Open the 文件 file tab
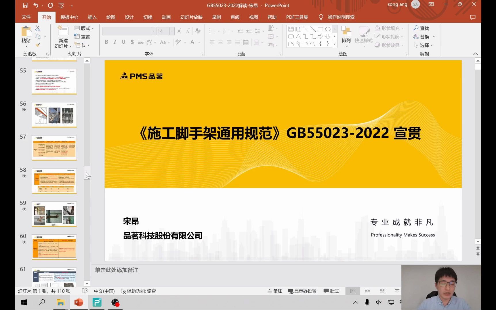This screenshot has height=310, width=496. (x=26, y=17)
